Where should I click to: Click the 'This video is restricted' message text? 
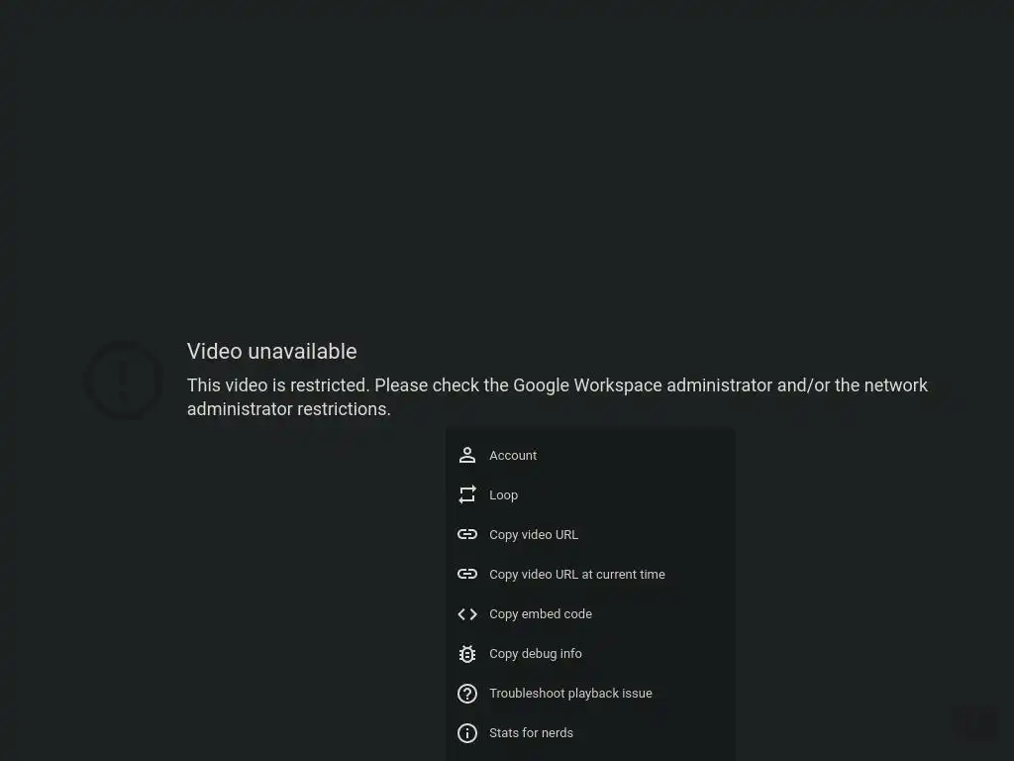pyautogui.click(x=558, y=397)
